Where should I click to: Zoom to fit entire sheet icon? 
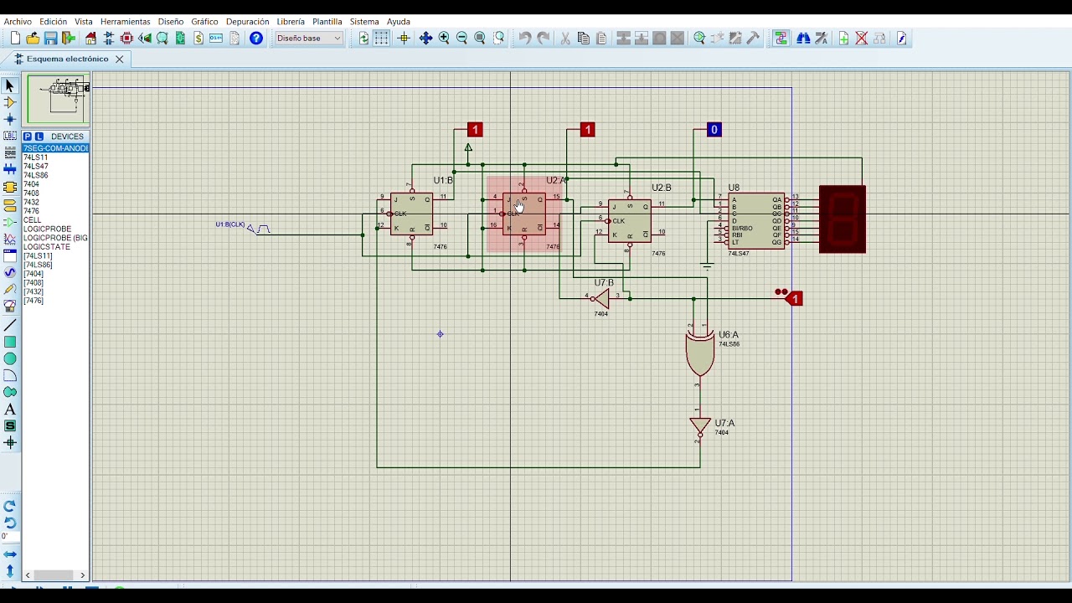coord(480,38)
